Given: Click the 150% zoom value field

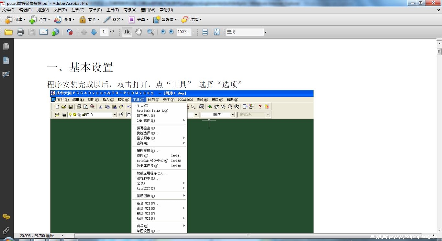Looking at the screenshot, I should pos(183,32).
